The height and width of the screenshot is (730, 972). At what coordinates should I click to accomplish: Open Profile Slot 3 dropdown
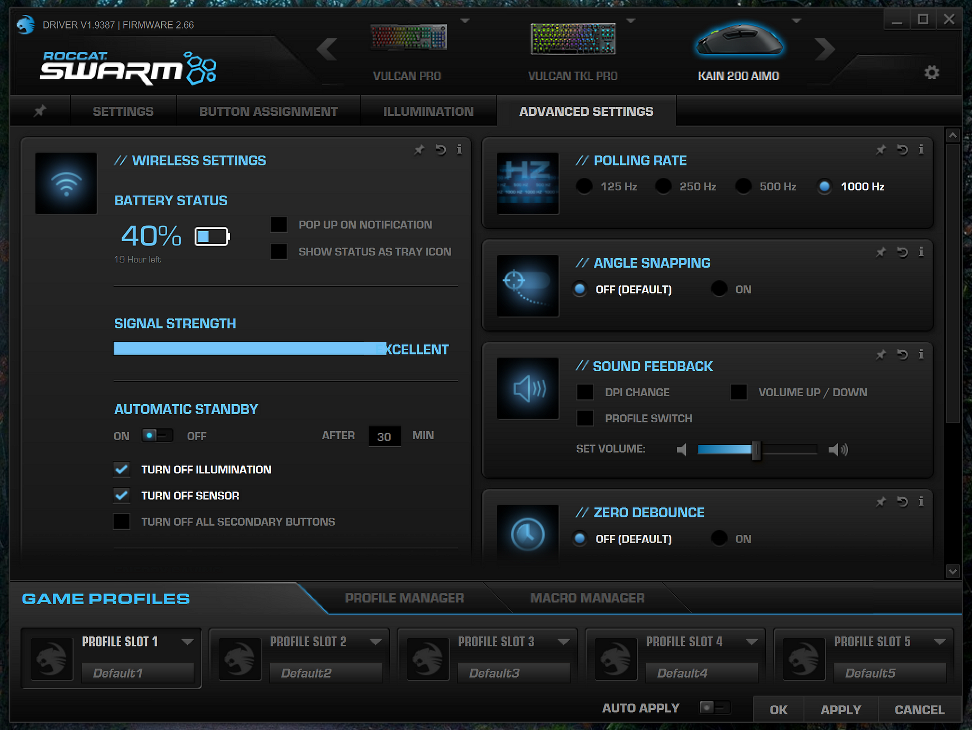point(564,642)
